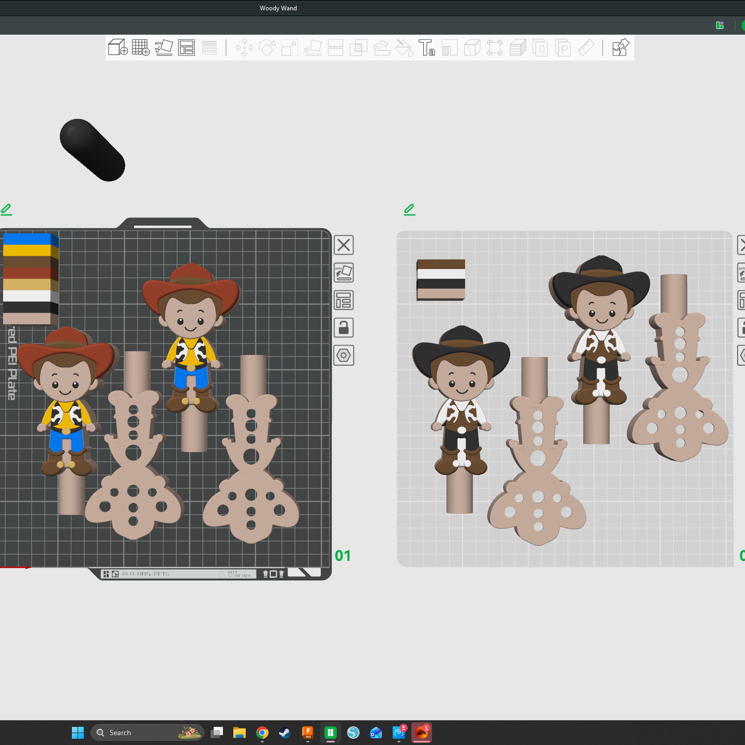Image resolution: width=745 pixels, height=745 pixels.
Task: Click the Arrange all objects toolbar icon
Action: click(x=186, y=48)
